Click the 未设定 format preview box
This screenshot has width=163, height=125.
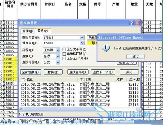[92, 38]
